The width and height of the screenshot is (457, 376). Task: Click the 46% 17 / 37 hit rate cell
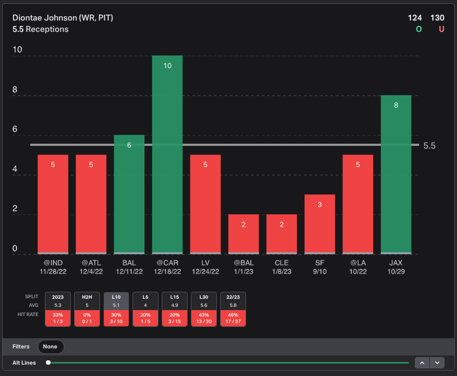point(233,318)
